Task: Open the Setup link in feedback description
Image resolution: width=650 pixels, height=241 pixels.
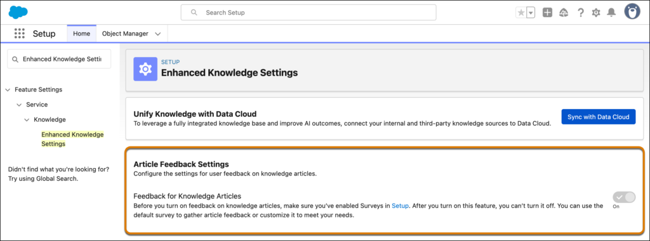Action: (x=401, y=206)
